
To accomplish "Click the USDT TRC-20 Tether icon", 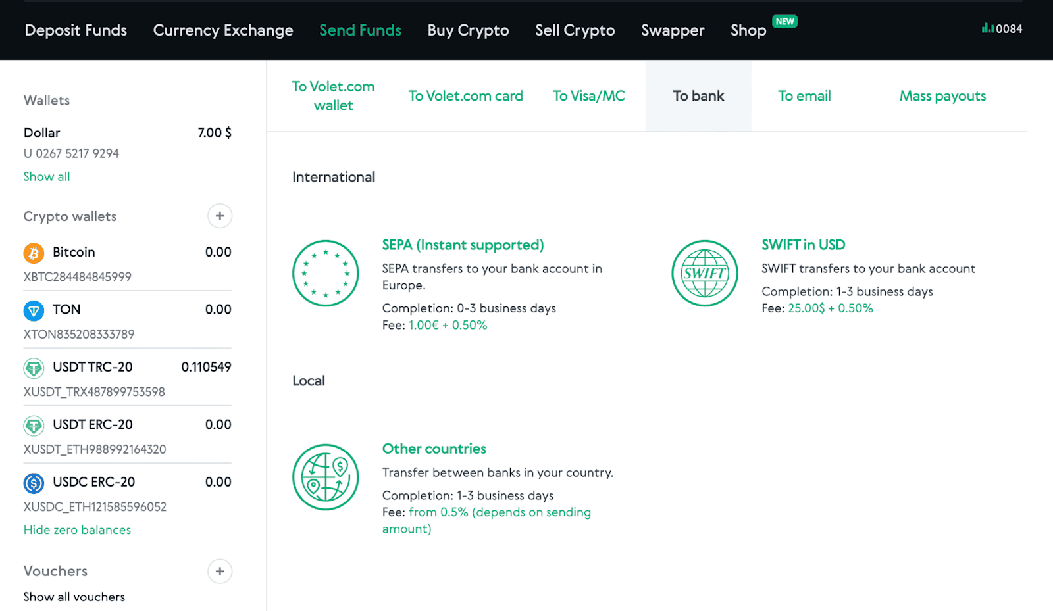I will coord(34,368).
